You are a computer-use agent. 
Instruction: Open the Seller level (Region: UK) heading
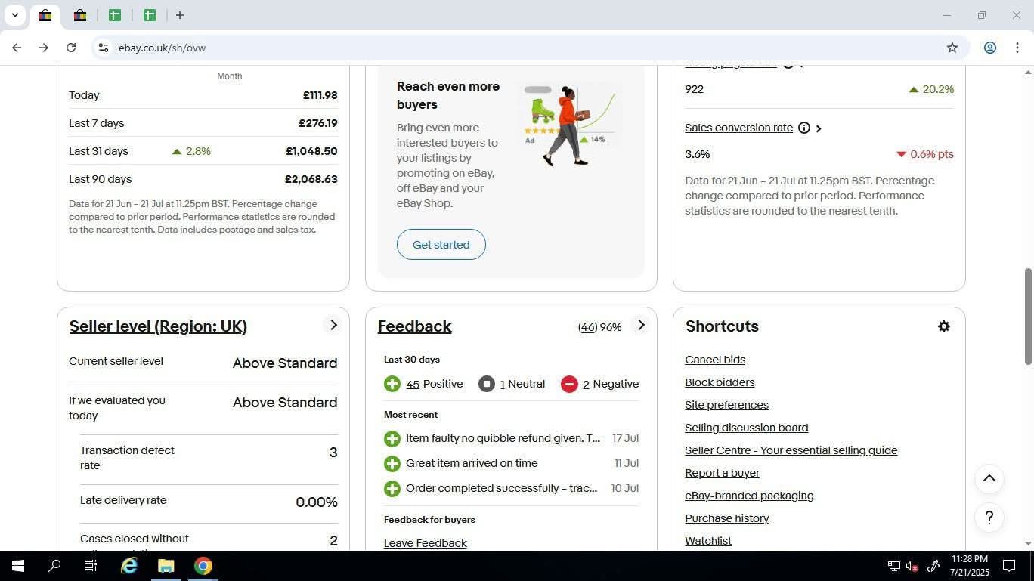click(x=158, y=326)
